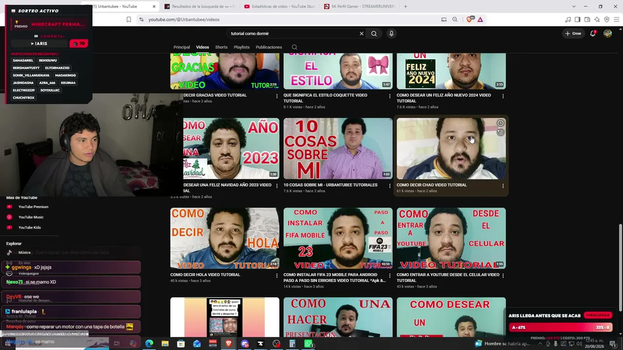Open options for COMO DECIR CHAO video
623x350 pixels.
pyautogui.click(x=503, y=186)
